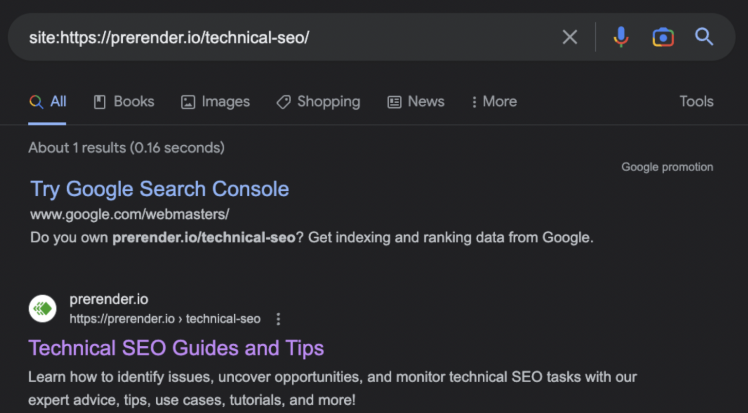
Task: Click the magnifying glass to search
Action: (704, 37)
